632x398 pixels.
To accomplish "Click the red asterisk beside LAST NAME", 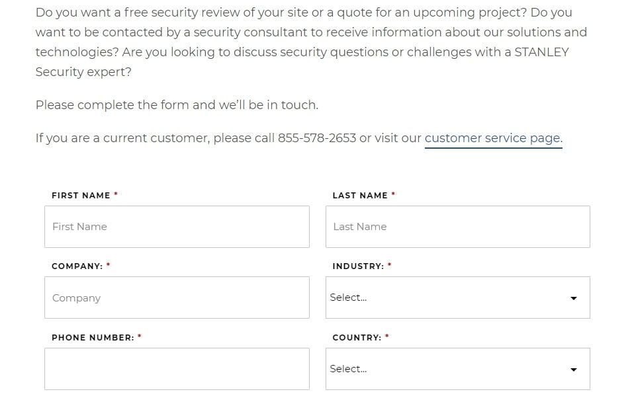I will 394,194.
